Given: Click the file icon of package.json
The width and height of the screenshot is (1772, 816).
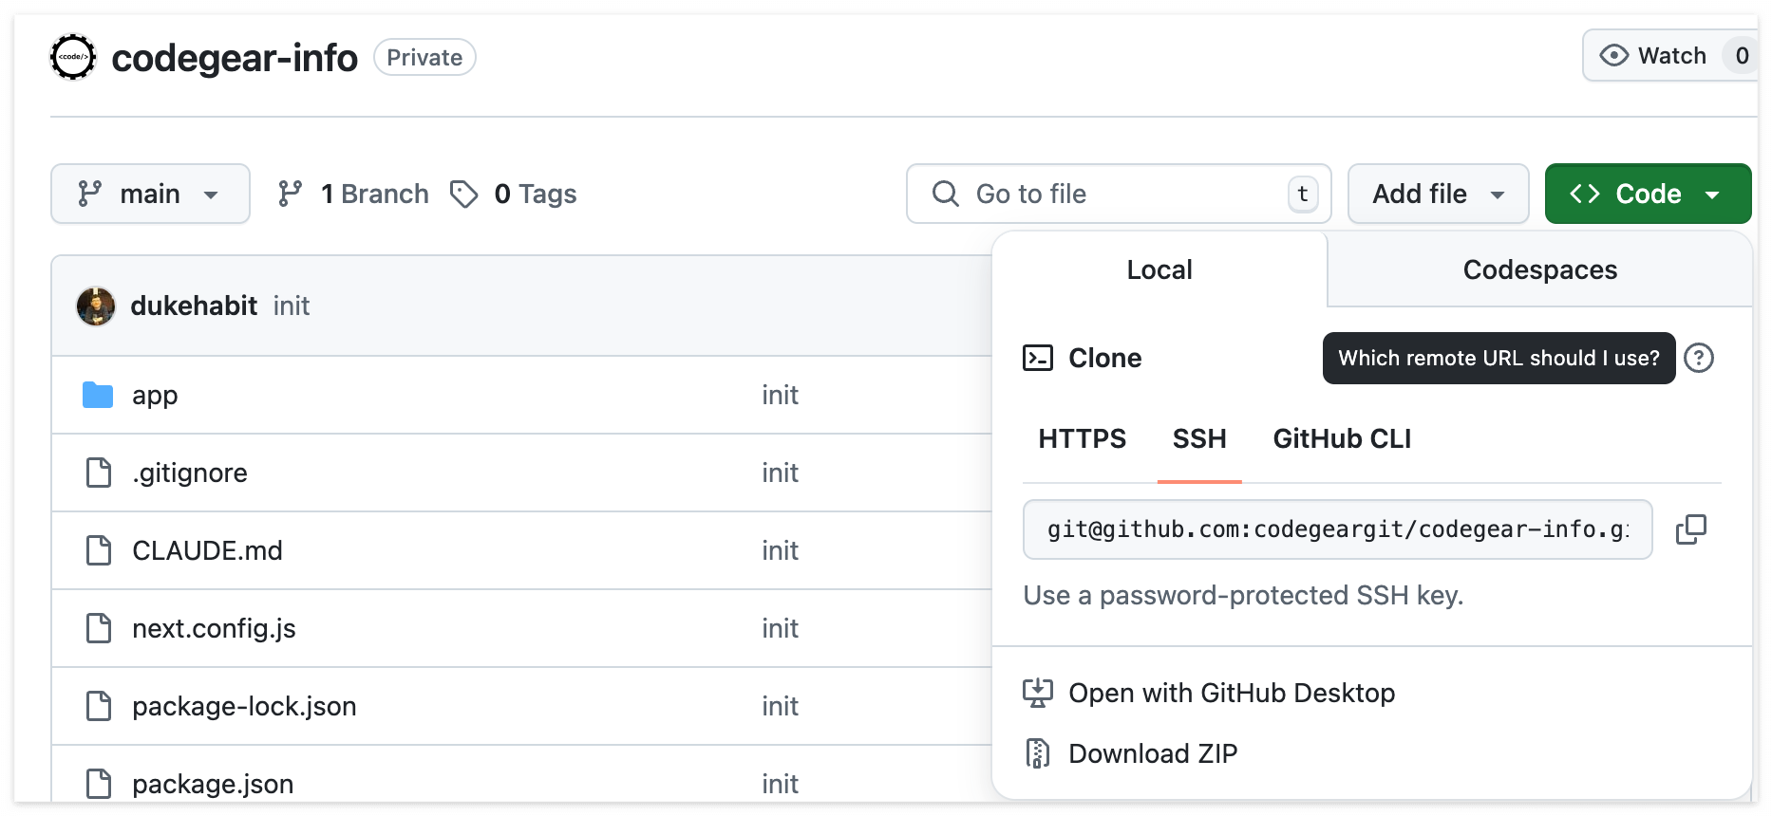Looking at the screenshot, I should tap(99, 784).
